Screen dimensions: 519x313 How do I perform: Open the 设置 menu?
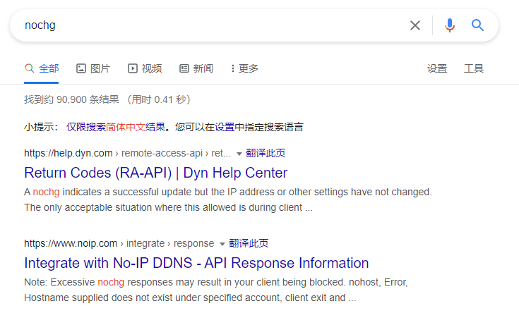(x=437, y=68)
